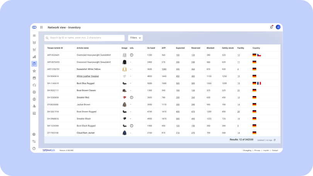
Task: Open the Filters dropdown
Action: click(x=135, y=38)
